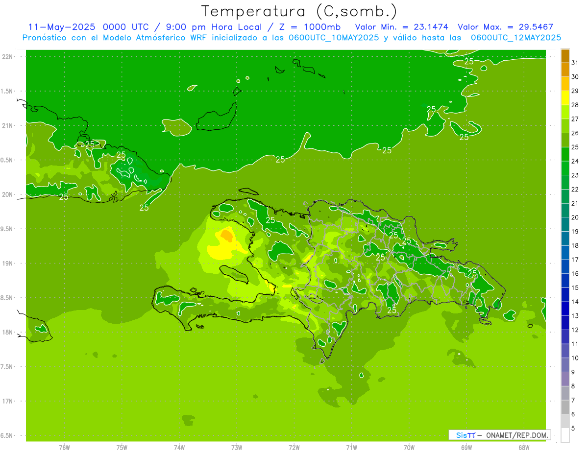This screenshot has height=454, width=588.
Task: Click the white swatch below the 5 label
Action: click(x=565, y=435)
